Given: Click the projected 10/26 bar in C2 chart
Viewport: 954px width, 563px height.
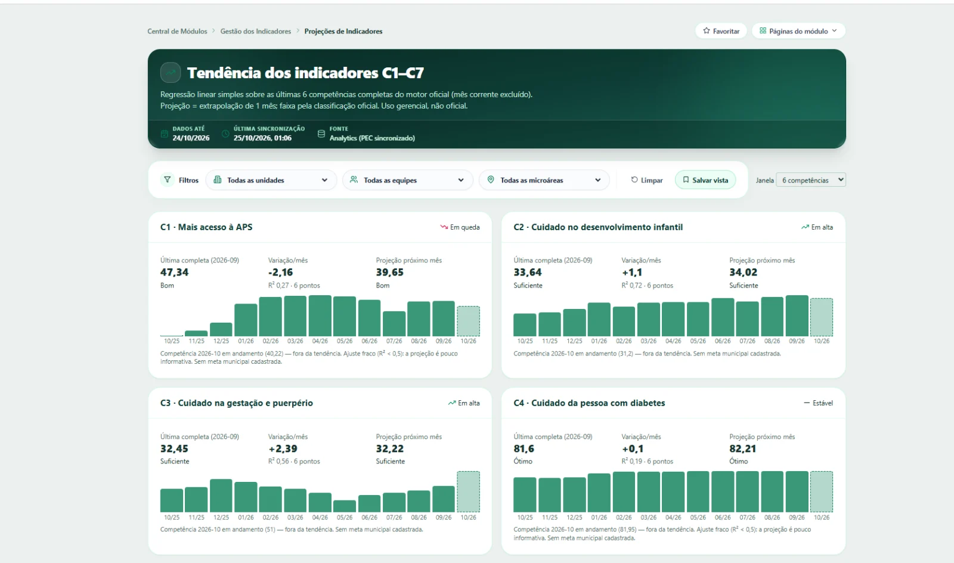Looking at the screenshot, I should pyautogui.click(x=822, y=317).
